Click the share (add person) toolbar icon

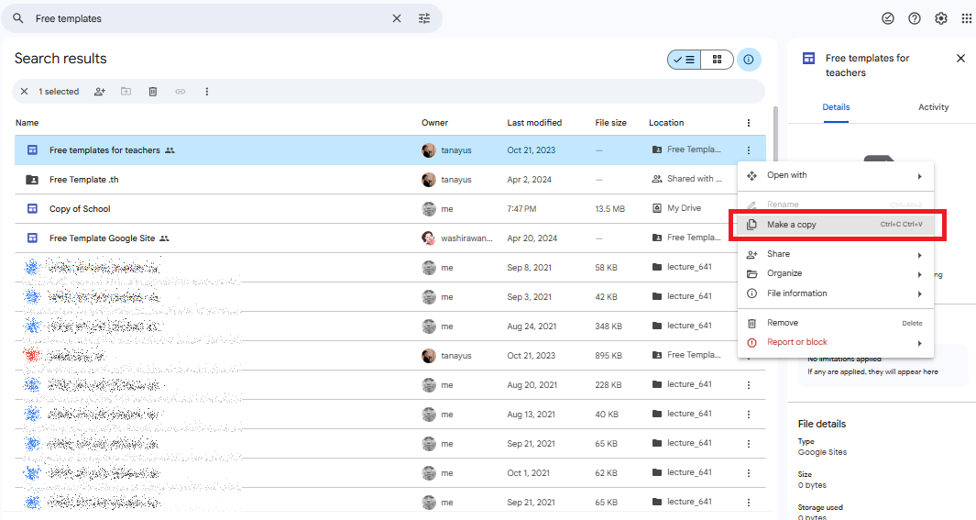100,92
